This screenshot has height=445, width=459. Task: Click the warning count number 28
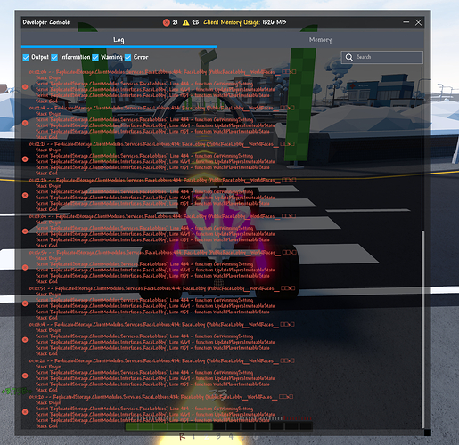(x=195, y=22)
